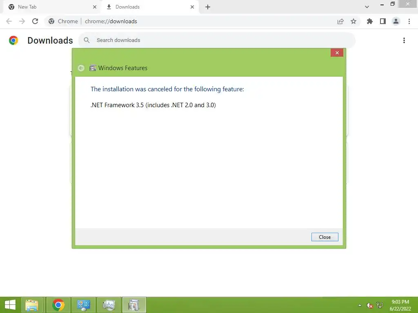
Task: Click the Windows Features title icon
Action: [x=93, y=68]
